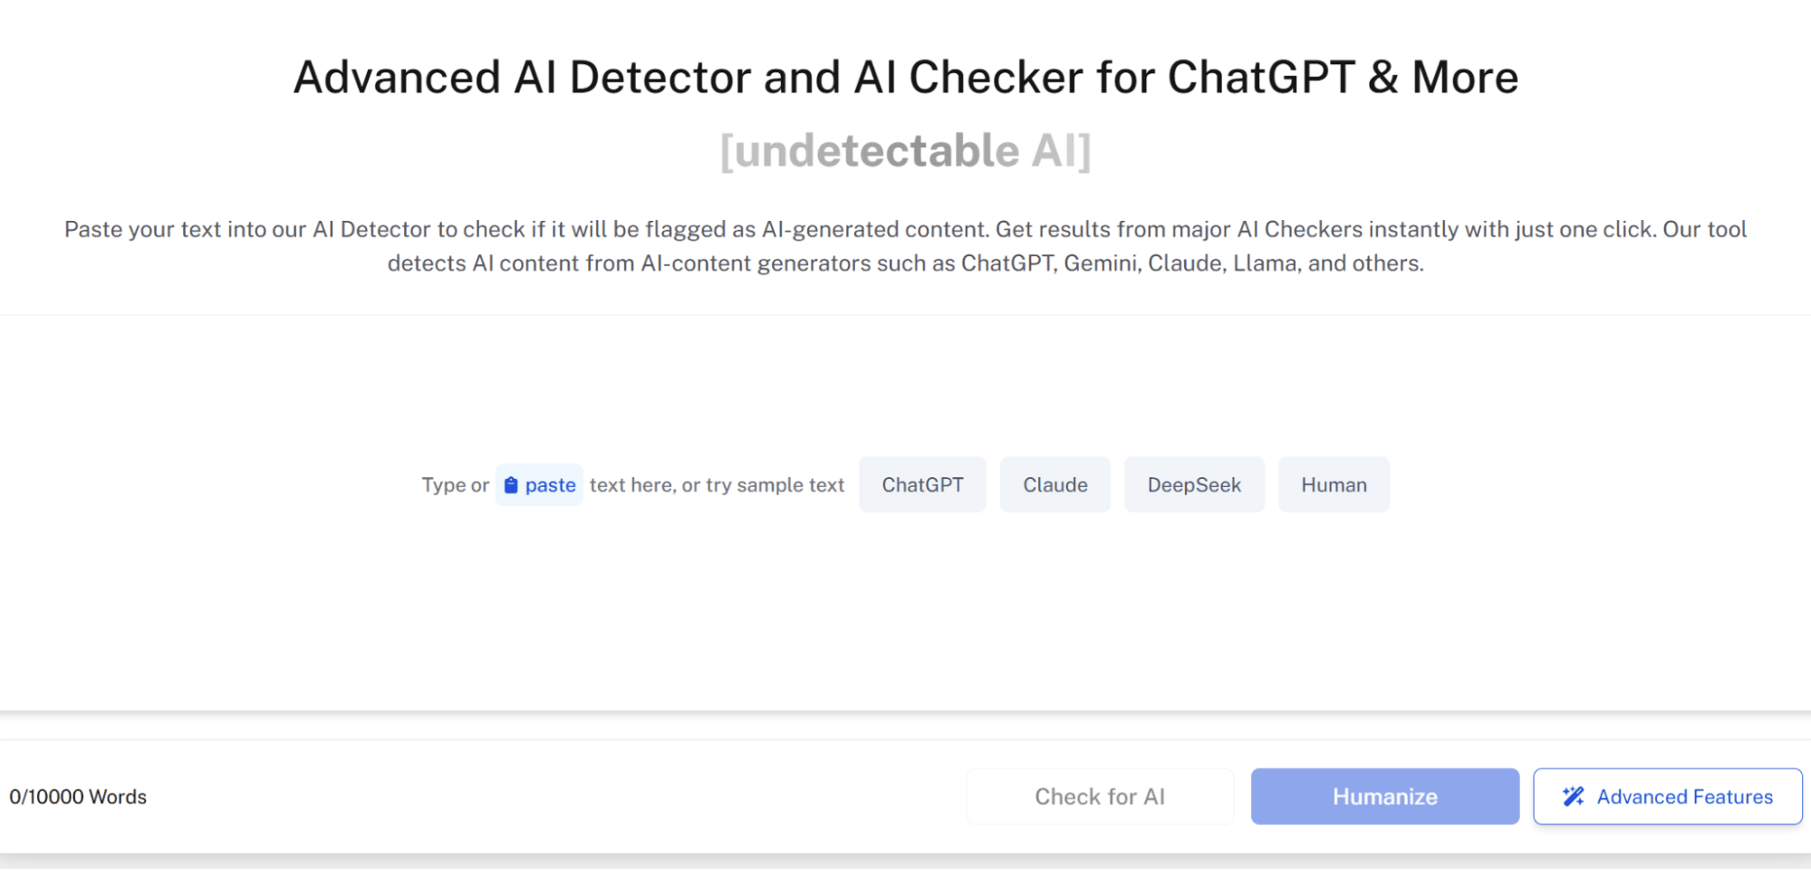Try the DeepSeek sample text

(x=1193, y=485)
